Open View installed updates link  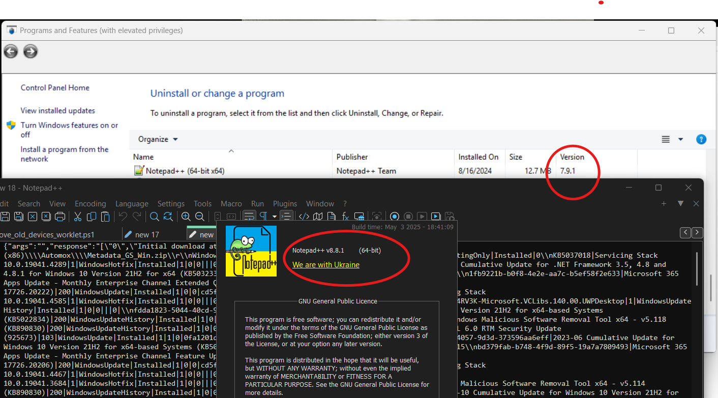(57, 110)
